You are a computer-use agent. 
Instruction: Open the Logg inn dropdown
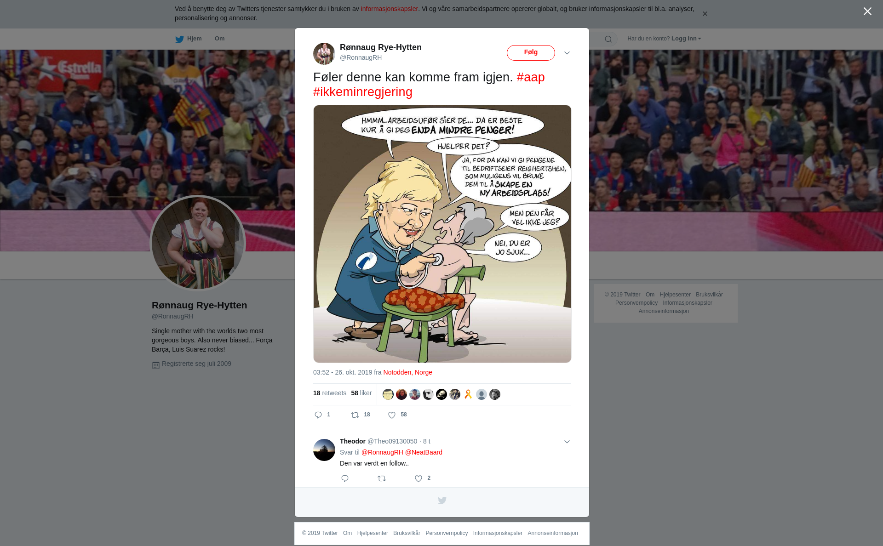point(686,39)
